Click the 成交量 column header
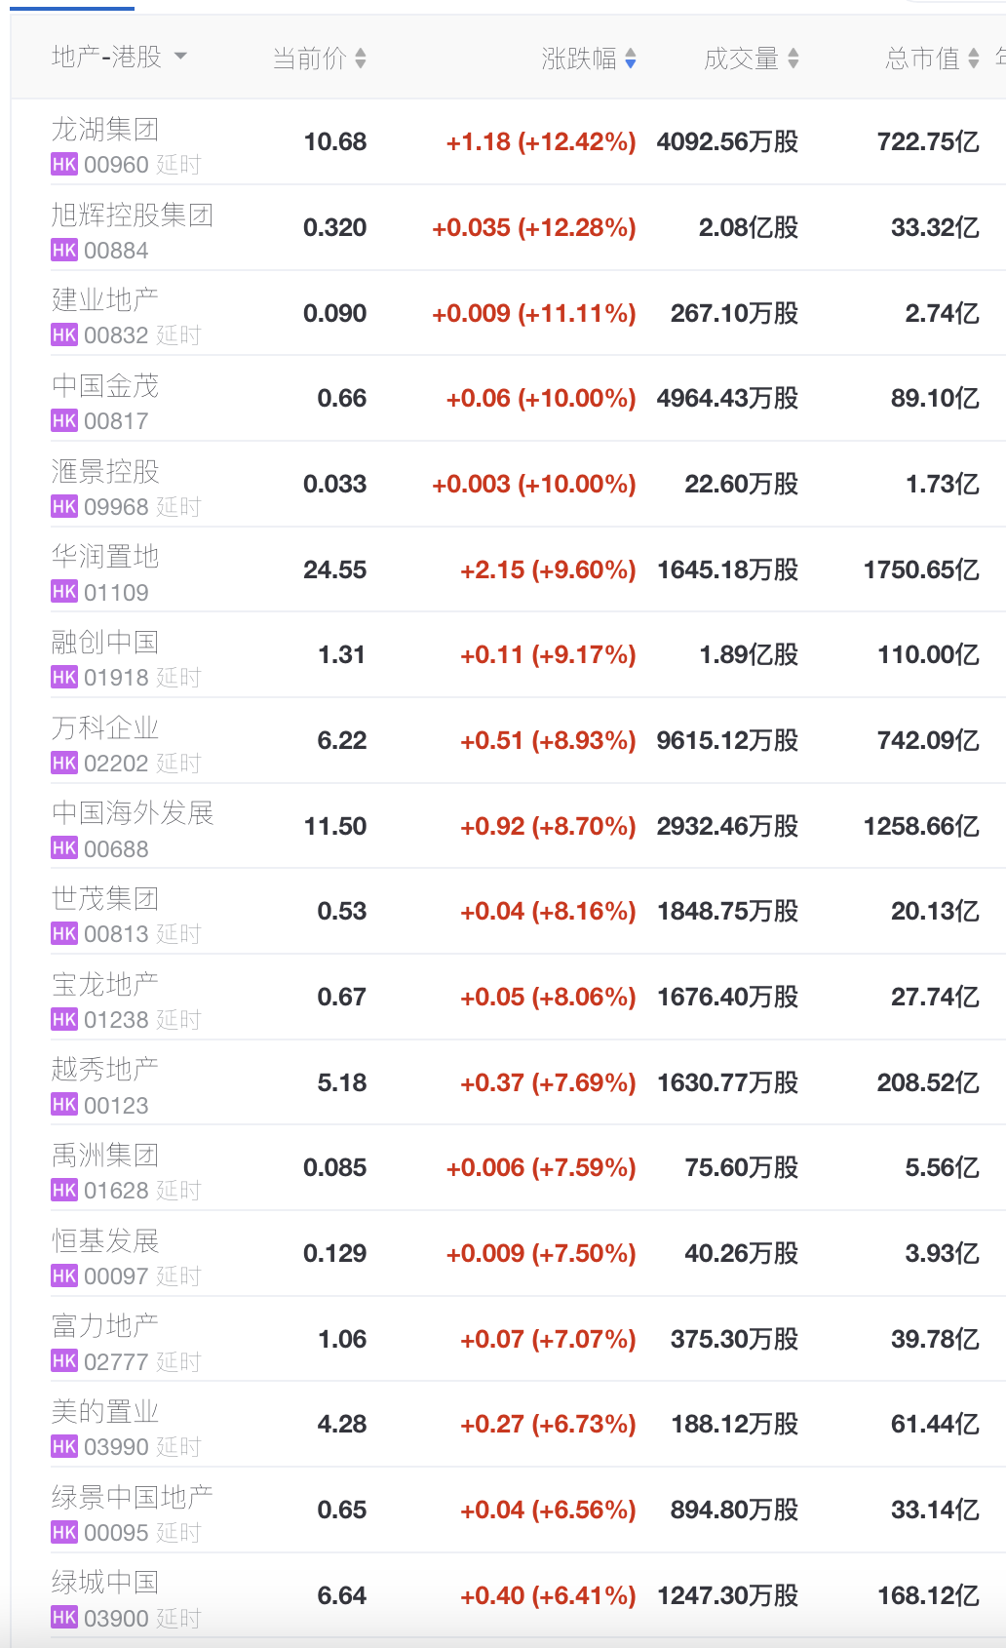This screenshot has height=1648, width=1006. [741, 59]
